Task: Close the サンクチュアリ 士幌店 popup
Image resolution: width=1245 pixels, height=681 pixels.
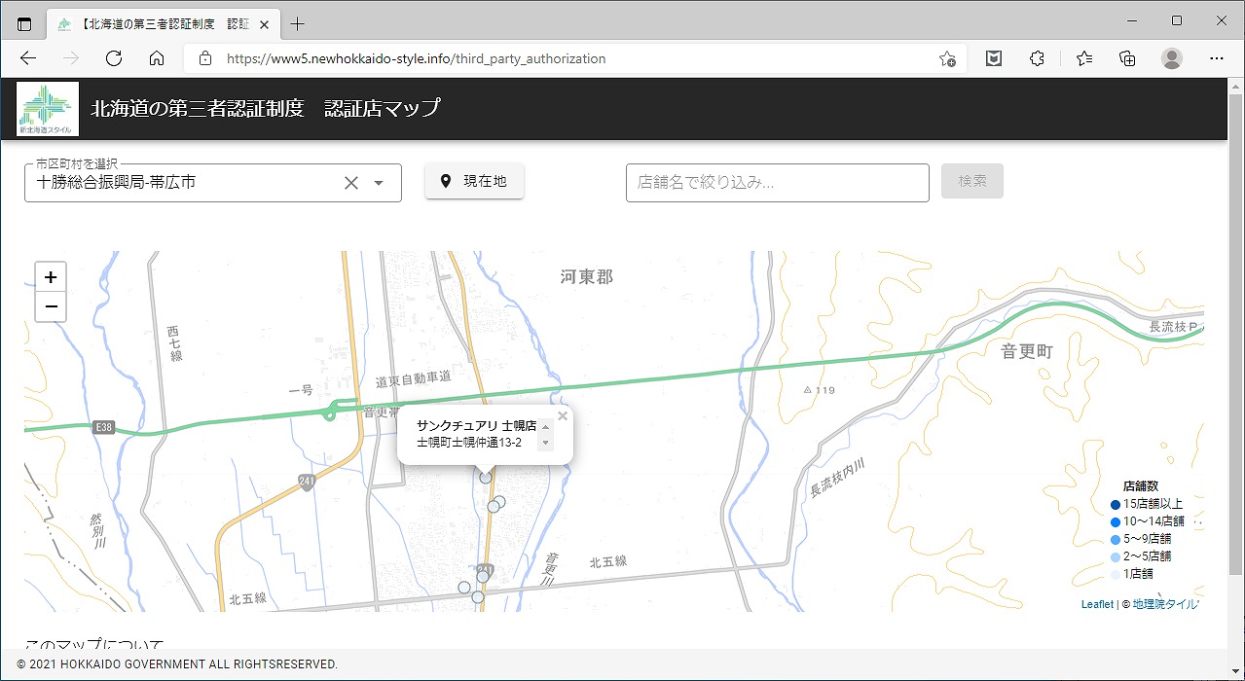Action: click(x=563, y=416)
